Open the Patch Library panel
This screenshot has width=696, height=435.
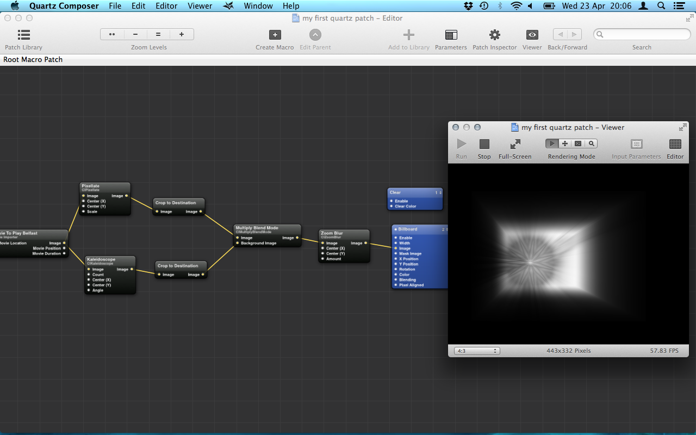click(23, 35)
